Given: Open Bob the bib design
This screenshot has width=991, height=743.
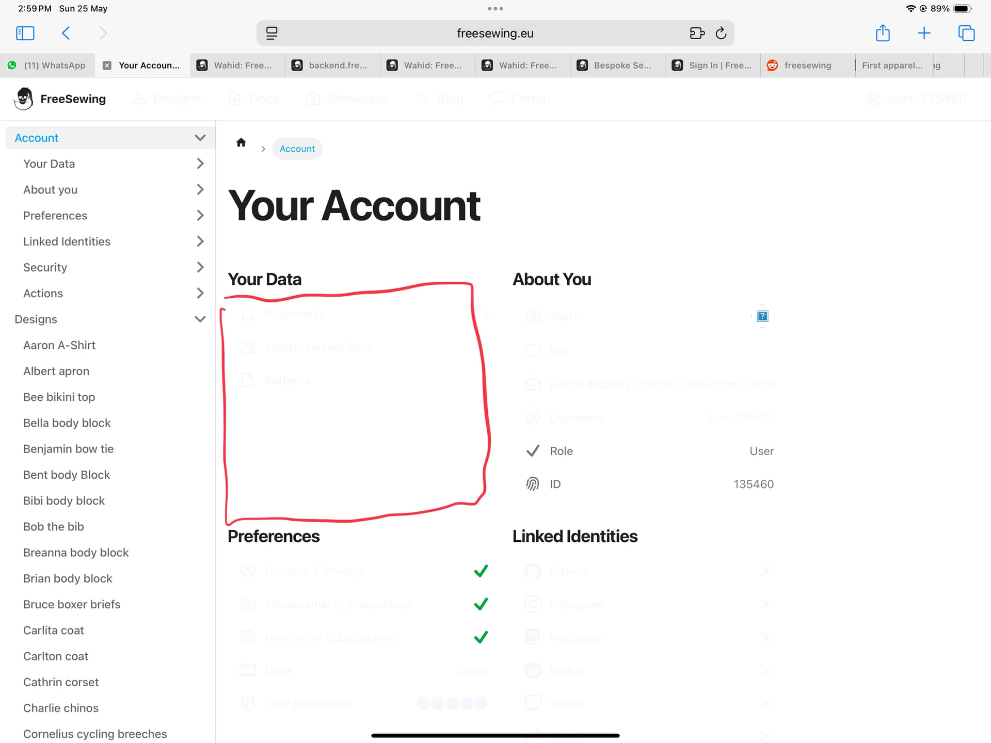Looking at the screenshot, I should (x=54, y=526).
